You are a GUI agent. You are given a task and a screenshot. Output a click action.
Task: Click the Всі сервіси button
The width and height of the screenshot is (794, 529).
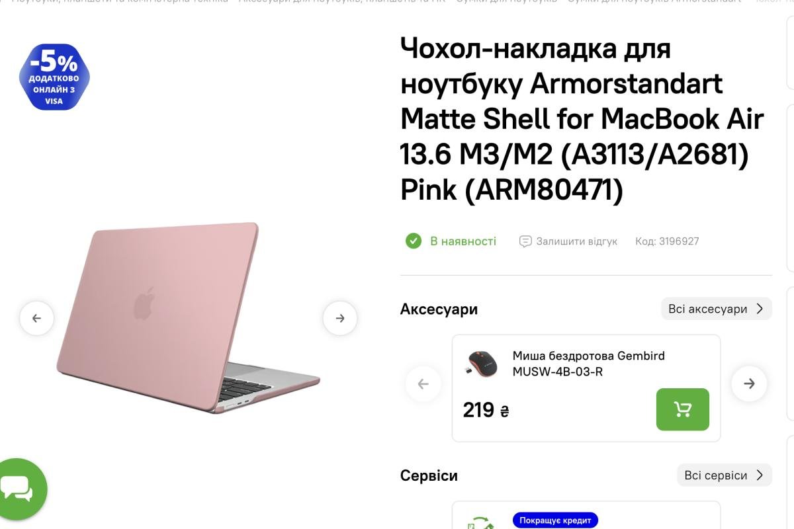pyautogui.click(x=724, y=475)
